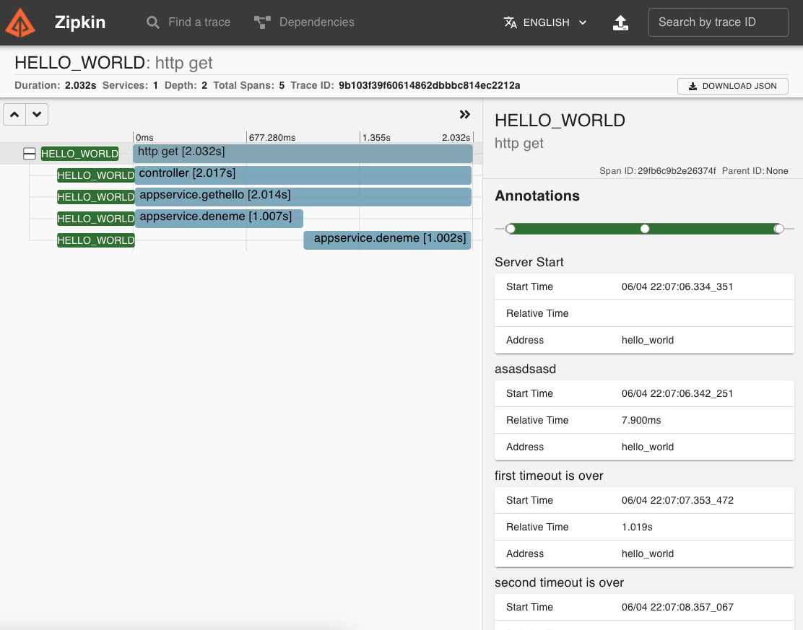
Task: Click the HELLO_WORLD label of controller row
Action: (96, 175)
